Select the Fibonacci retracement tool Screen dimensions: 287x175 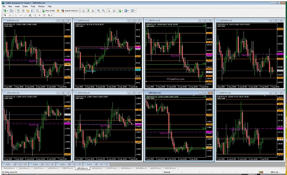(35, 15)
